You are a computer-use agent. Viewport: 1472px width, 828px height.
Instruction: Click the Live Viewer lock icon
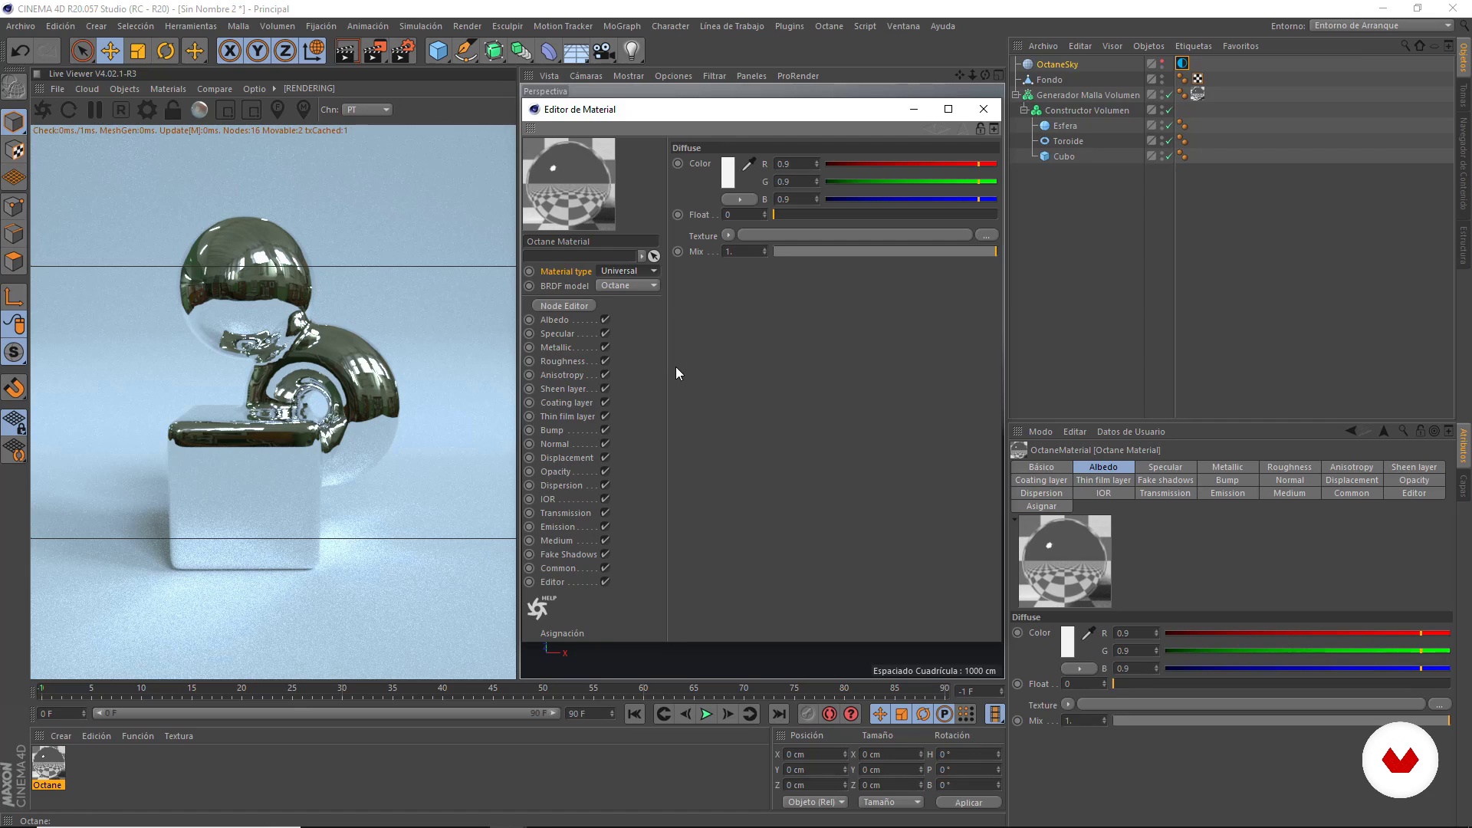pos(173,110)
